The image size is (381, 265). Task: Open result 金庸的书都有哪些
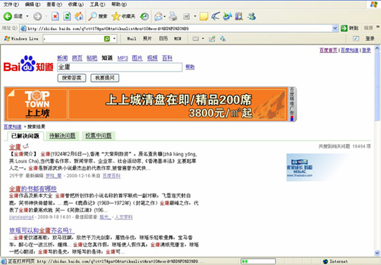(x=33, y=189)
